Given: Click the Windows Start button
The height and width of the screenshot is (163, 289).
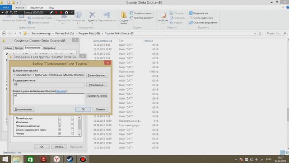Looking at the screenshot, I should click(x=5, y=159).
